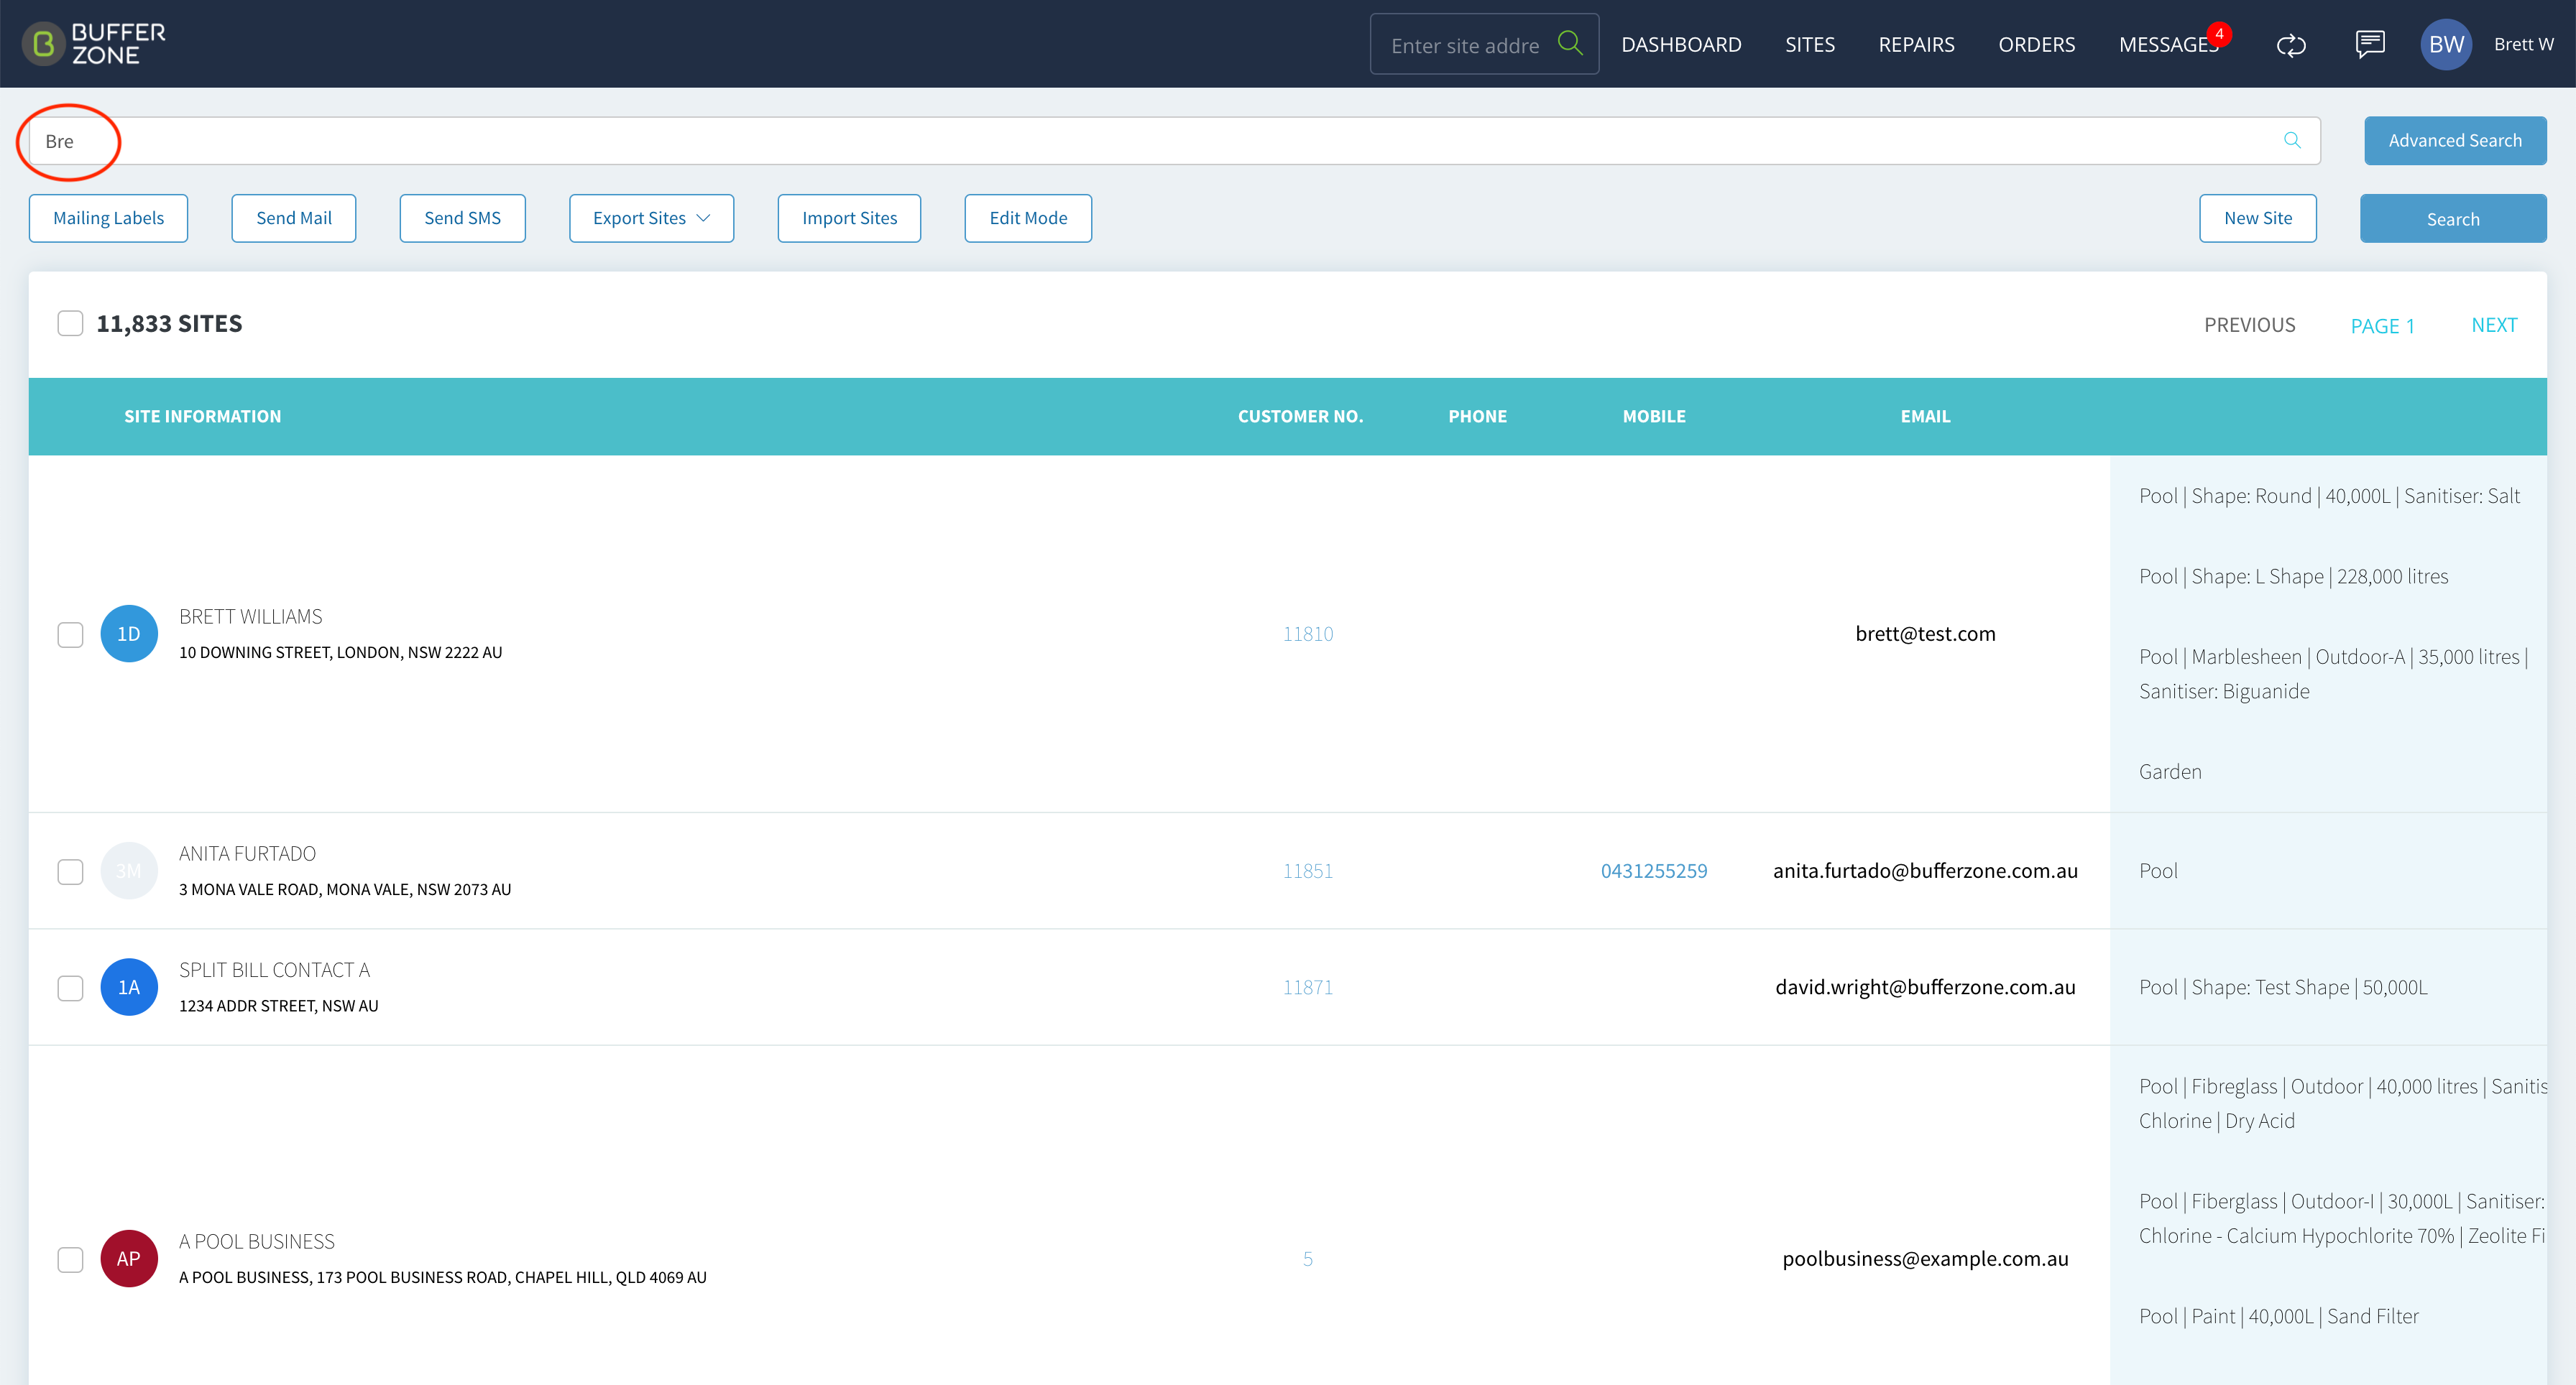The width and height of the screenshot is (2576, 1385).
Task: Open customer number 11851 link
Action: coord(1308,871)
